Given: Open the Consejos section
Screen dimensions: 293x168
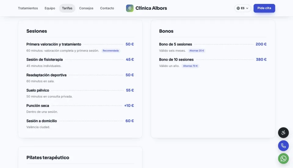Looking at the screenshot, I should tap(86, 8).
